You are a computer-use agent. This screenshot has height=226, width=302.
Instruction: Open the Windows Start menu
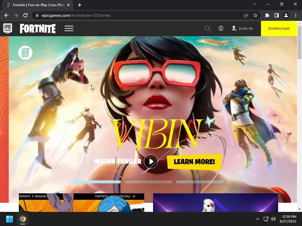(9, 219)
